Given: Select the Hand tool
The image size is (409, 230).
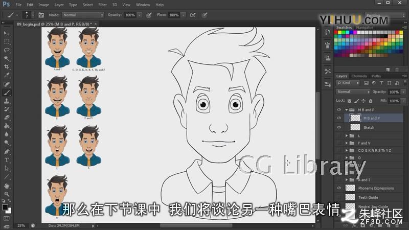Looking at the screenshot, I should [7, 186].
